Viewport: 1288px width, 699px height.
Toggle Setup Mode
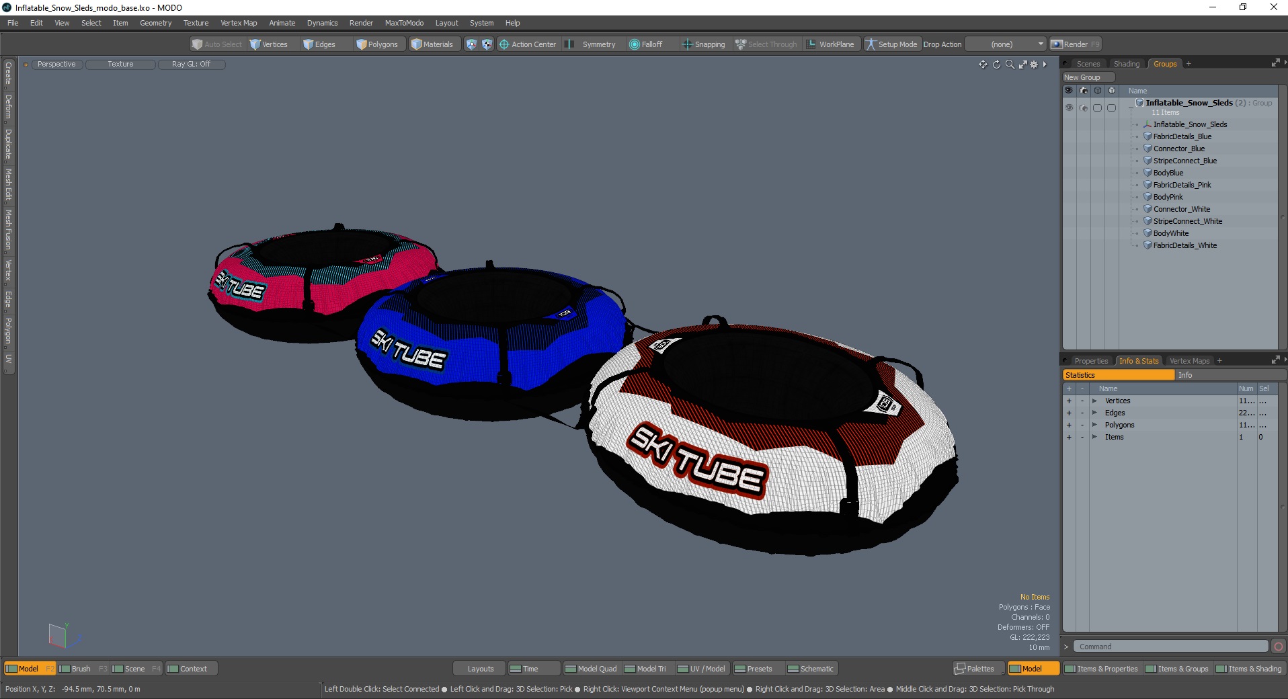(x=891, y=44)
